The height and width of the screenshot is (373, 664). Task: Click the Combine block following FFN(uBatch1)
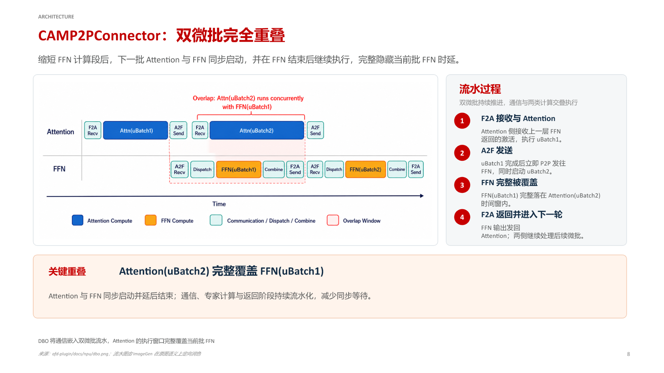[274, 169]
